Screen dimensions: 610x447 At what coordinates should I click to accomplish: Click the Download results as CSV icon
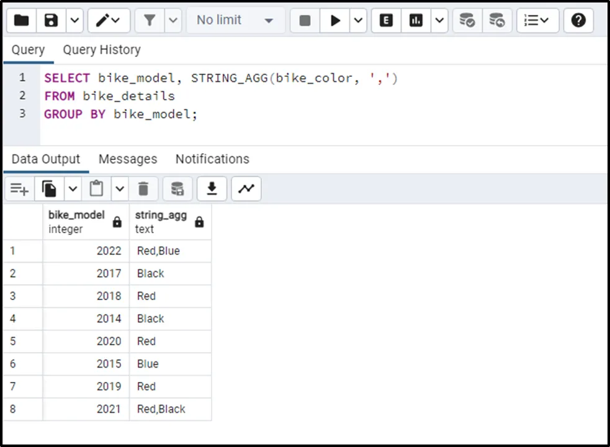212,188
